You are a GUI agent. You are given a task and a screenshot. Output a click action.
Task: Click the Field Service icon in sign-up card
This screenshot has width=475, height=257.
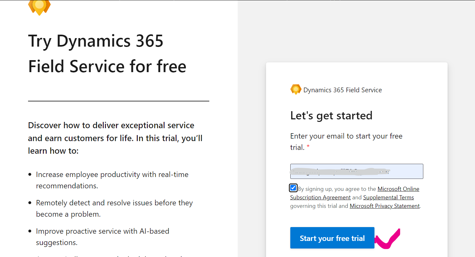[x=296, y=90]
